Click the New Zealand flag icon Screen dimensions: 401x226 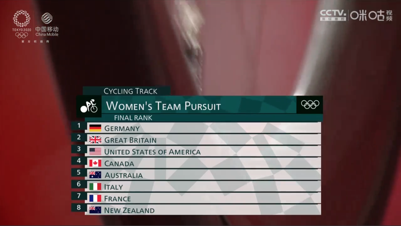95,210
